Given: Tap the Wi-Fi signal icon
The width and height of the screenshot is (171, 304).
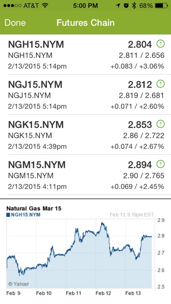Looking at the screenshot, I should pyautogui.click(x=45, y=6).
